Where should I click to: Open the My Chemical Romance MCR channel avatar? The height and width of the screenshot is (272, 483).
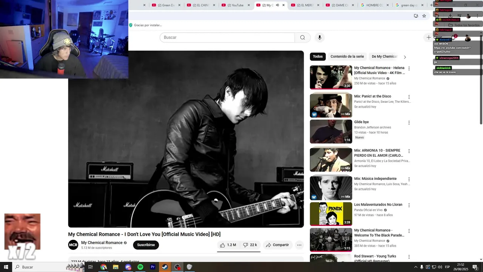(x=73, y=245)
